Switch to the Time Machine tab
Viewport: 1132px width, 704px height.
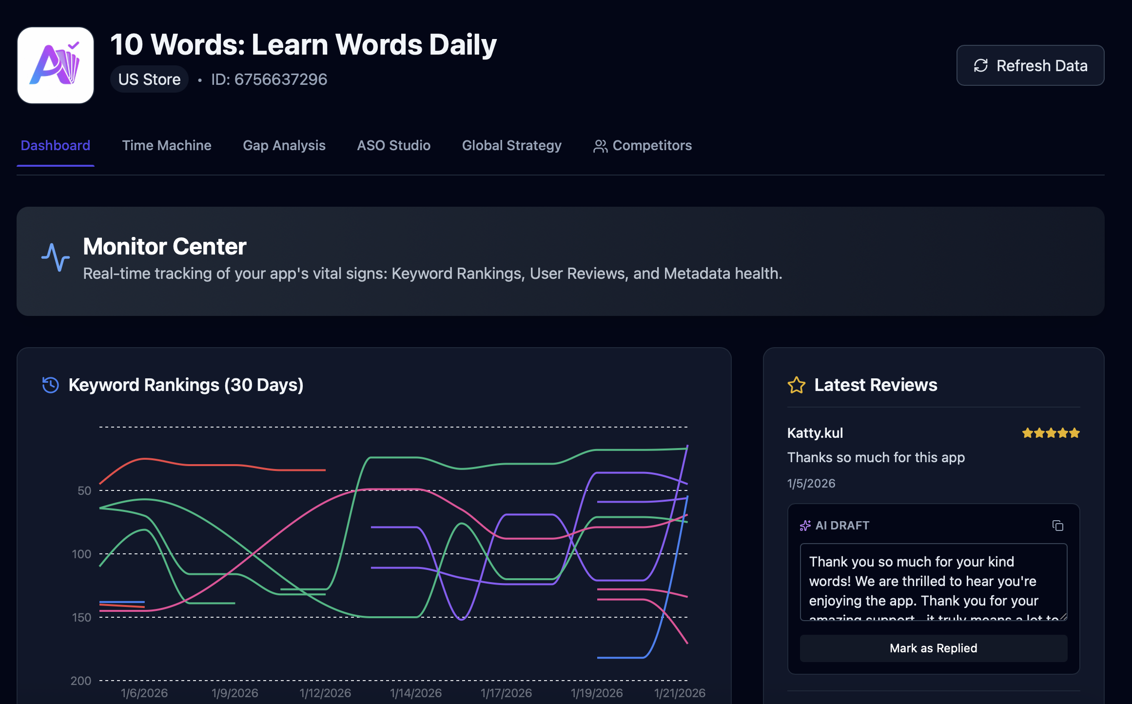tap(167, 145)
